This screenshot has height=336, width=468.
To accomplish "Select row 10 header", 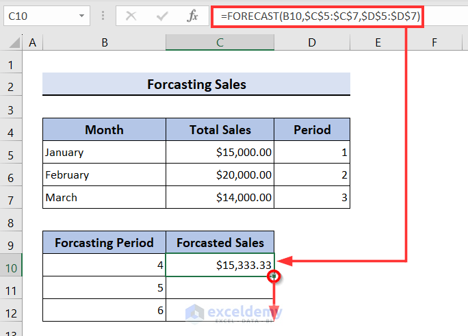I will coord(11,265).
